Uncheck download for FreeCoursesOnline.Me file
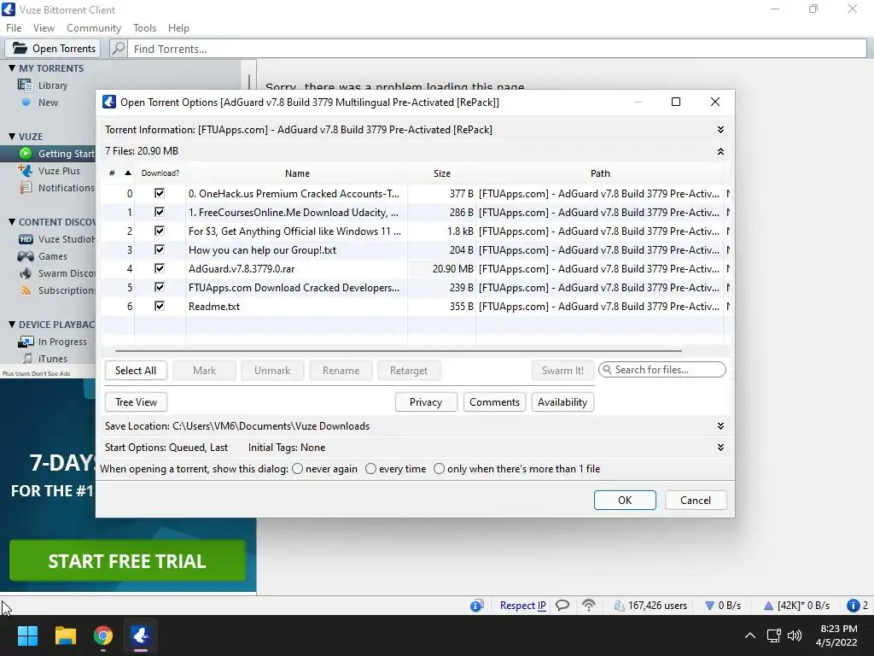 [x=160, y=212]
